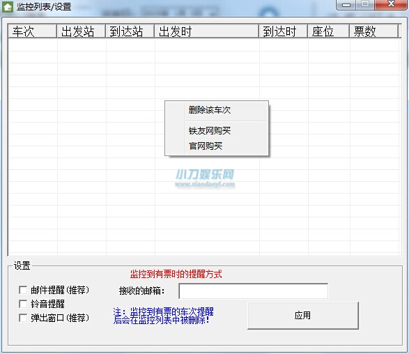Sort by the 票数 column header
The height and width of the screenshot is (354, 409).
373,31
